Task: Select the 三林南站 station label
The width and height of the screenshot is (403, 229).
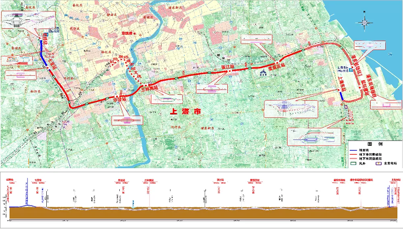Action: [x=150, y=88]
